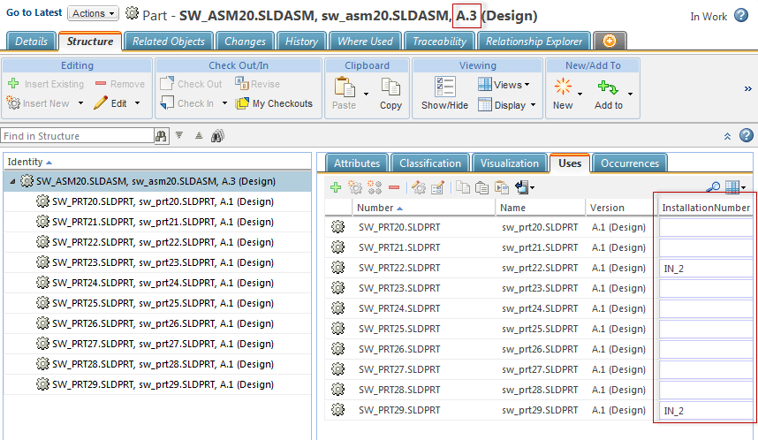The width and height of the screenshot is (758, 440).
Task: Open the Actions dropdown menu
Action: (93, 13)
